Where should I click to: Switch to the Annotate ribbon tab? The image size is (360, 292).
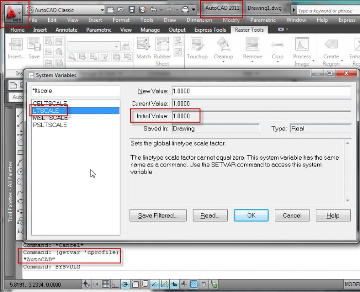point(66,30)
